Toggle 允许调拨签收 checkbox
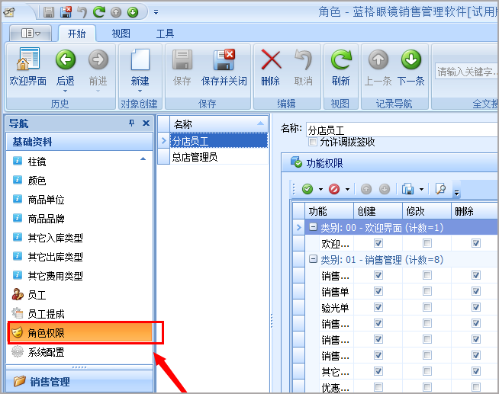Image resolution: width=499 pixels, height=394 pixels. (313, 142)
